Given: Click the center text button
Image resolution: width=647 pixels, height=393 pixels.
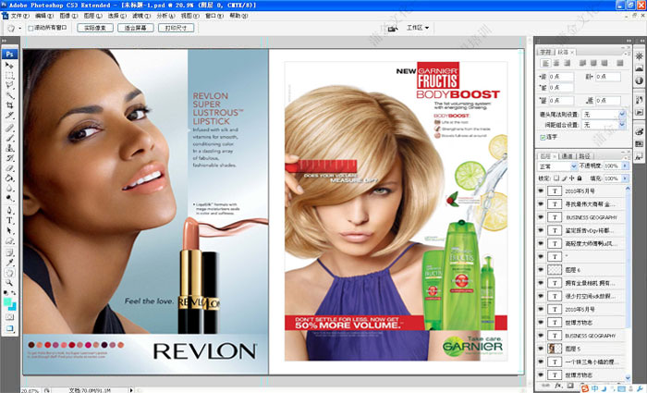Looking at the screenshot, I should click(556, 63).
